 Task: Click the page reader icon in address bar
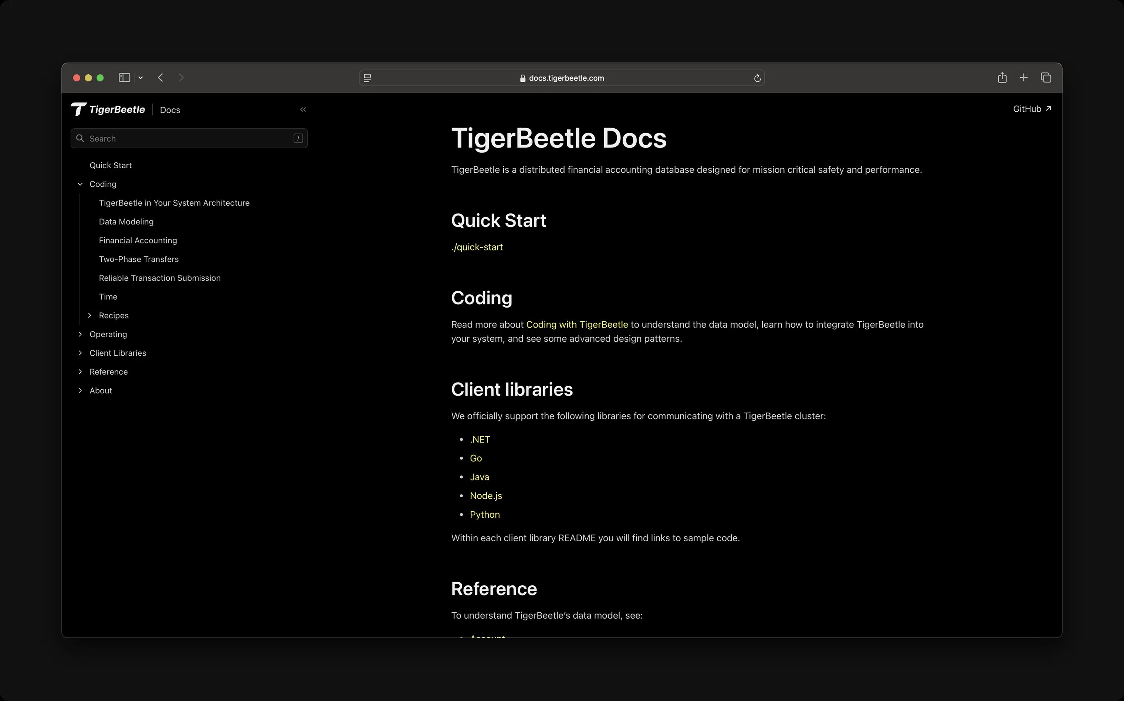tap(368, 78)
